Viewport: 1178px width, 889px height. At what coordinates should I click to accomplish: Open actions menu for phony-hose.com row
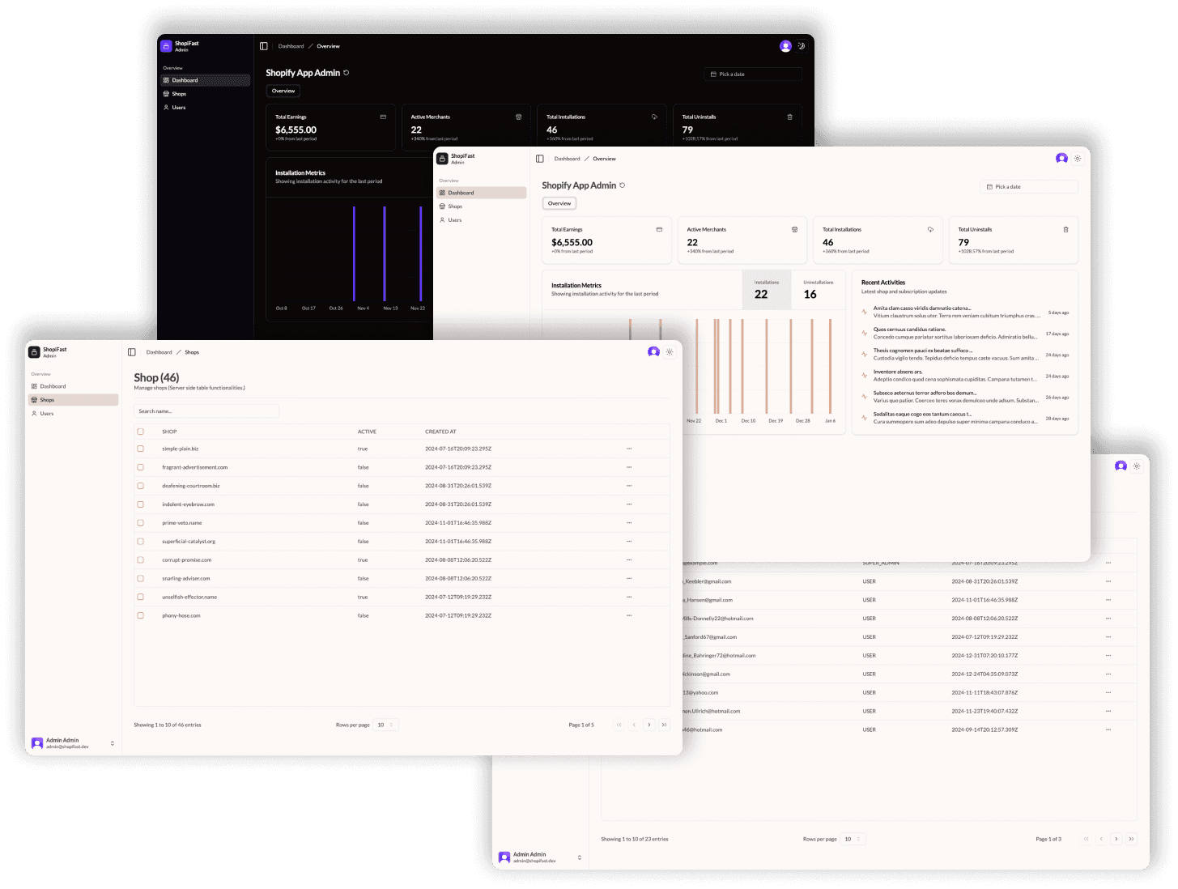coord(629,615)
